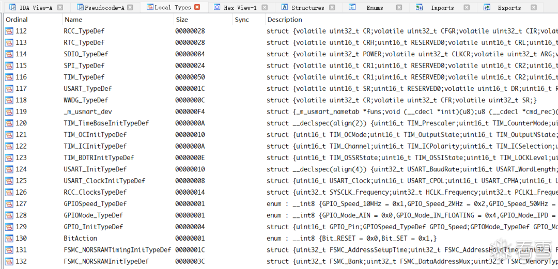Viewport: 558px width, 269px height.
Task: Select the BitAction enum row
Action: 281,239
